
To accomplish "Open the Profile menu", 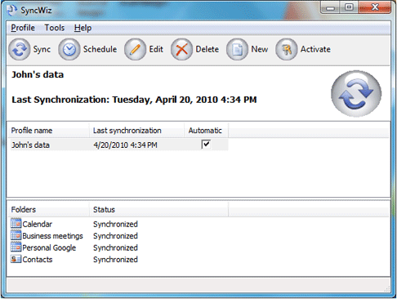I will 23,28.
